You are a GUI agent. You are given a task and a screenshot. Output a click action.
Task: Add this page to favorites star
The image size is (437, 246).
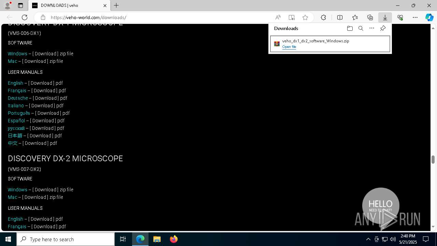305,17
